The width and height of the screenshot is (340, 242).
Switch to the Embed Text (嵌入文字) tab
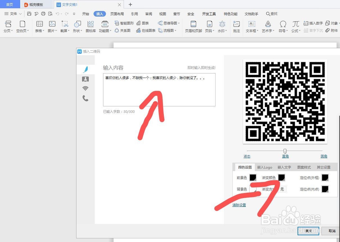(x=284, y=167)
